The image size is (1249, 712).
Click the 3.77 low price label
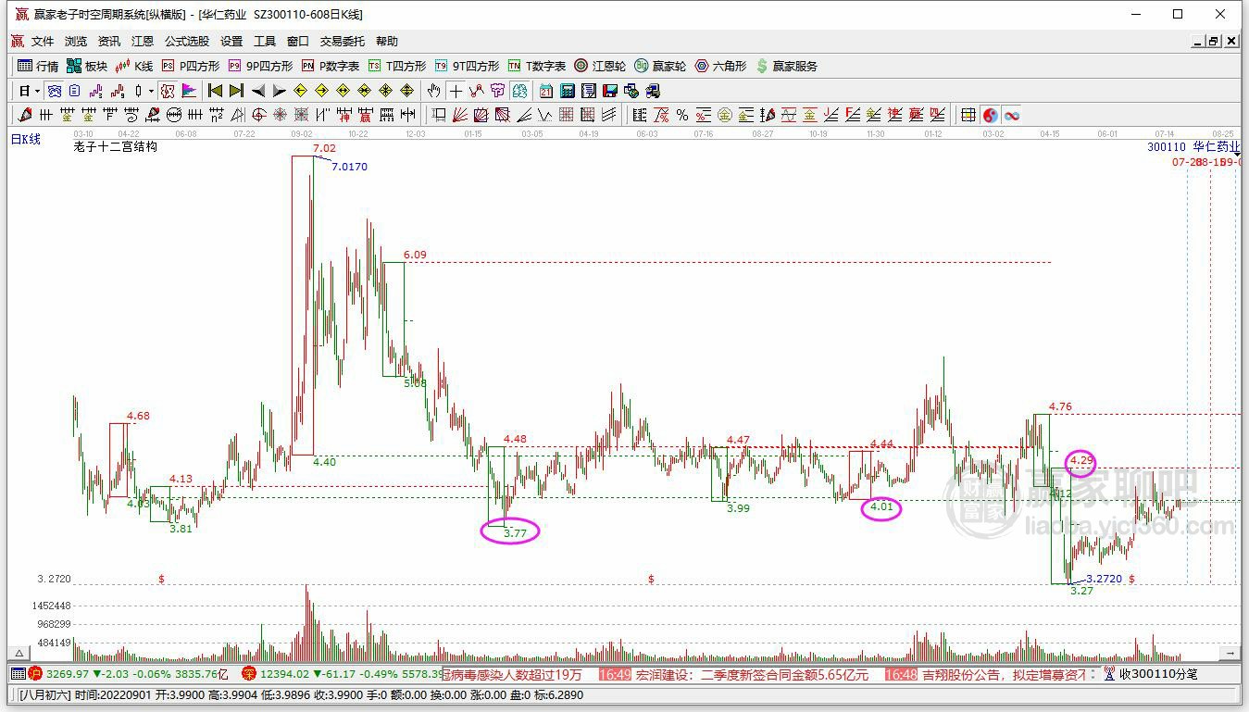(515, 532)
